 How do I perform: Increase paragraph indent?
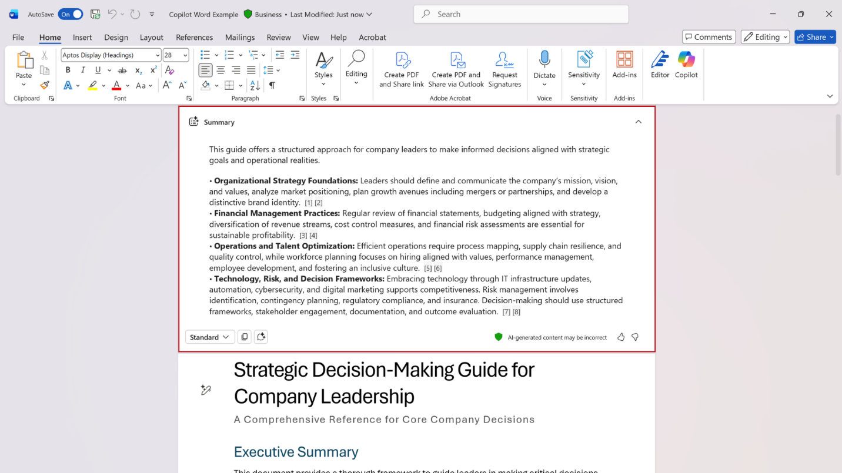click(x=295, y=55)
